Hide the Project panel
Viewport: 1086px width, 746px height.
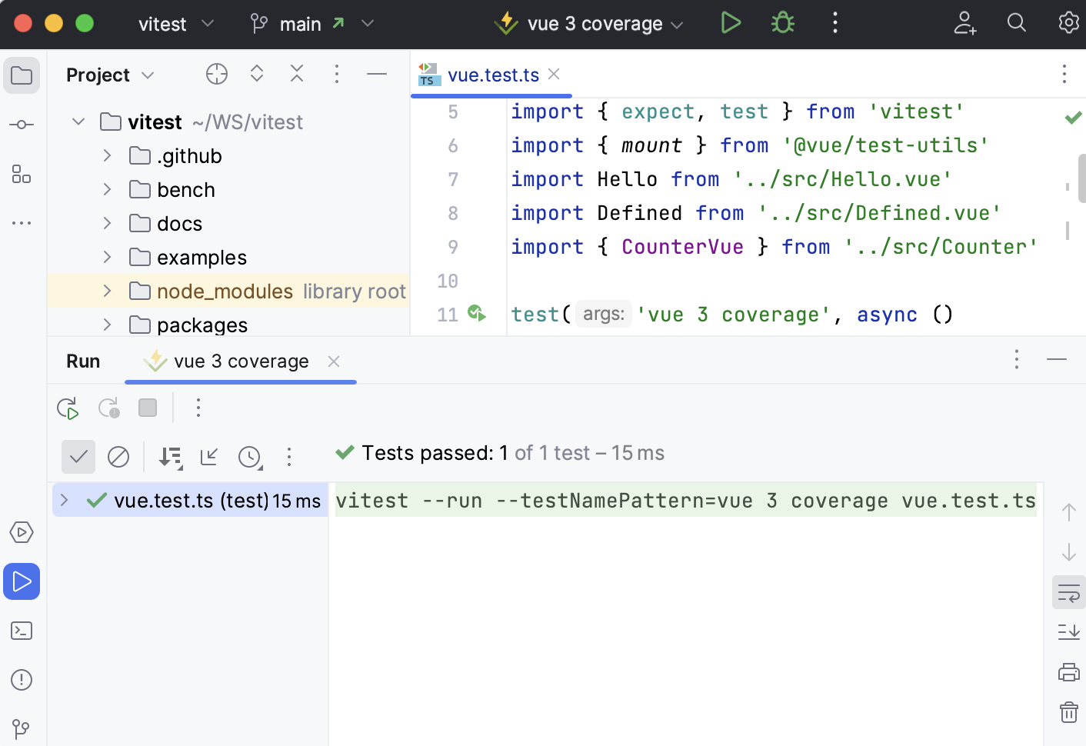pos(377,74)
